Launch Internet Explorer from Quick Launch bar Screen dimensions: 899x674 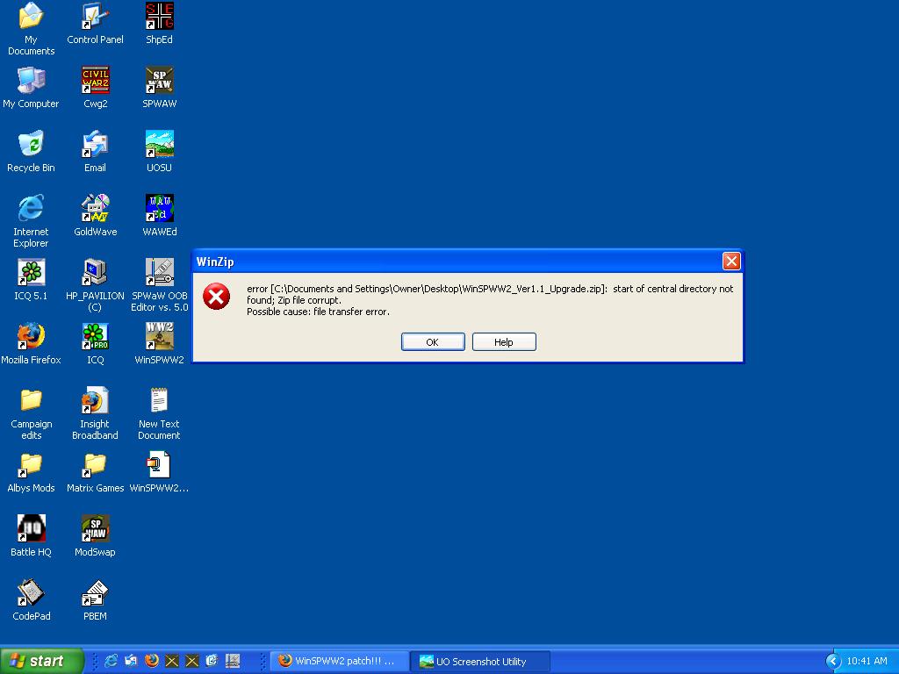pyautogui.click(x=111, y=661)
